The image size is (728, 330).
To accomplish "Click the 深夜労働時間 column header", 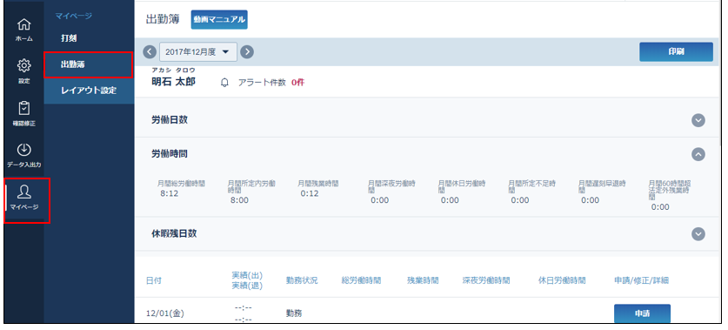I will 486,280.
